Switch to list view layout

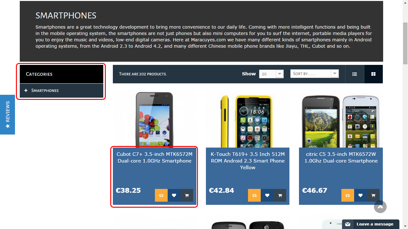coord(354,74)
